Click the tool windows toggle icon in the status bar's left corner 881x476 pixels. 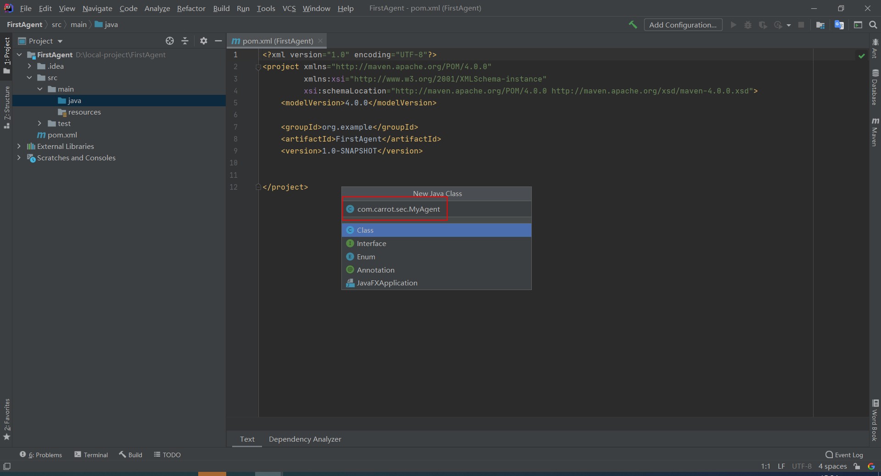click(x=7, y=466)
